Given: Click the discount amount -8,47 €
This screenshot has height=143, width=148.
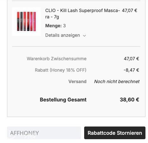Looking at the screenshot, I should (x=131, y=70).
